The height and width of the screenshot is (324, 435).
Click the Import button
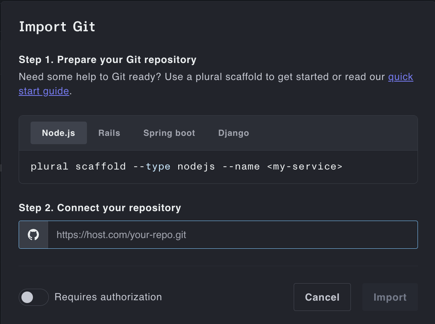coord(390,297)
